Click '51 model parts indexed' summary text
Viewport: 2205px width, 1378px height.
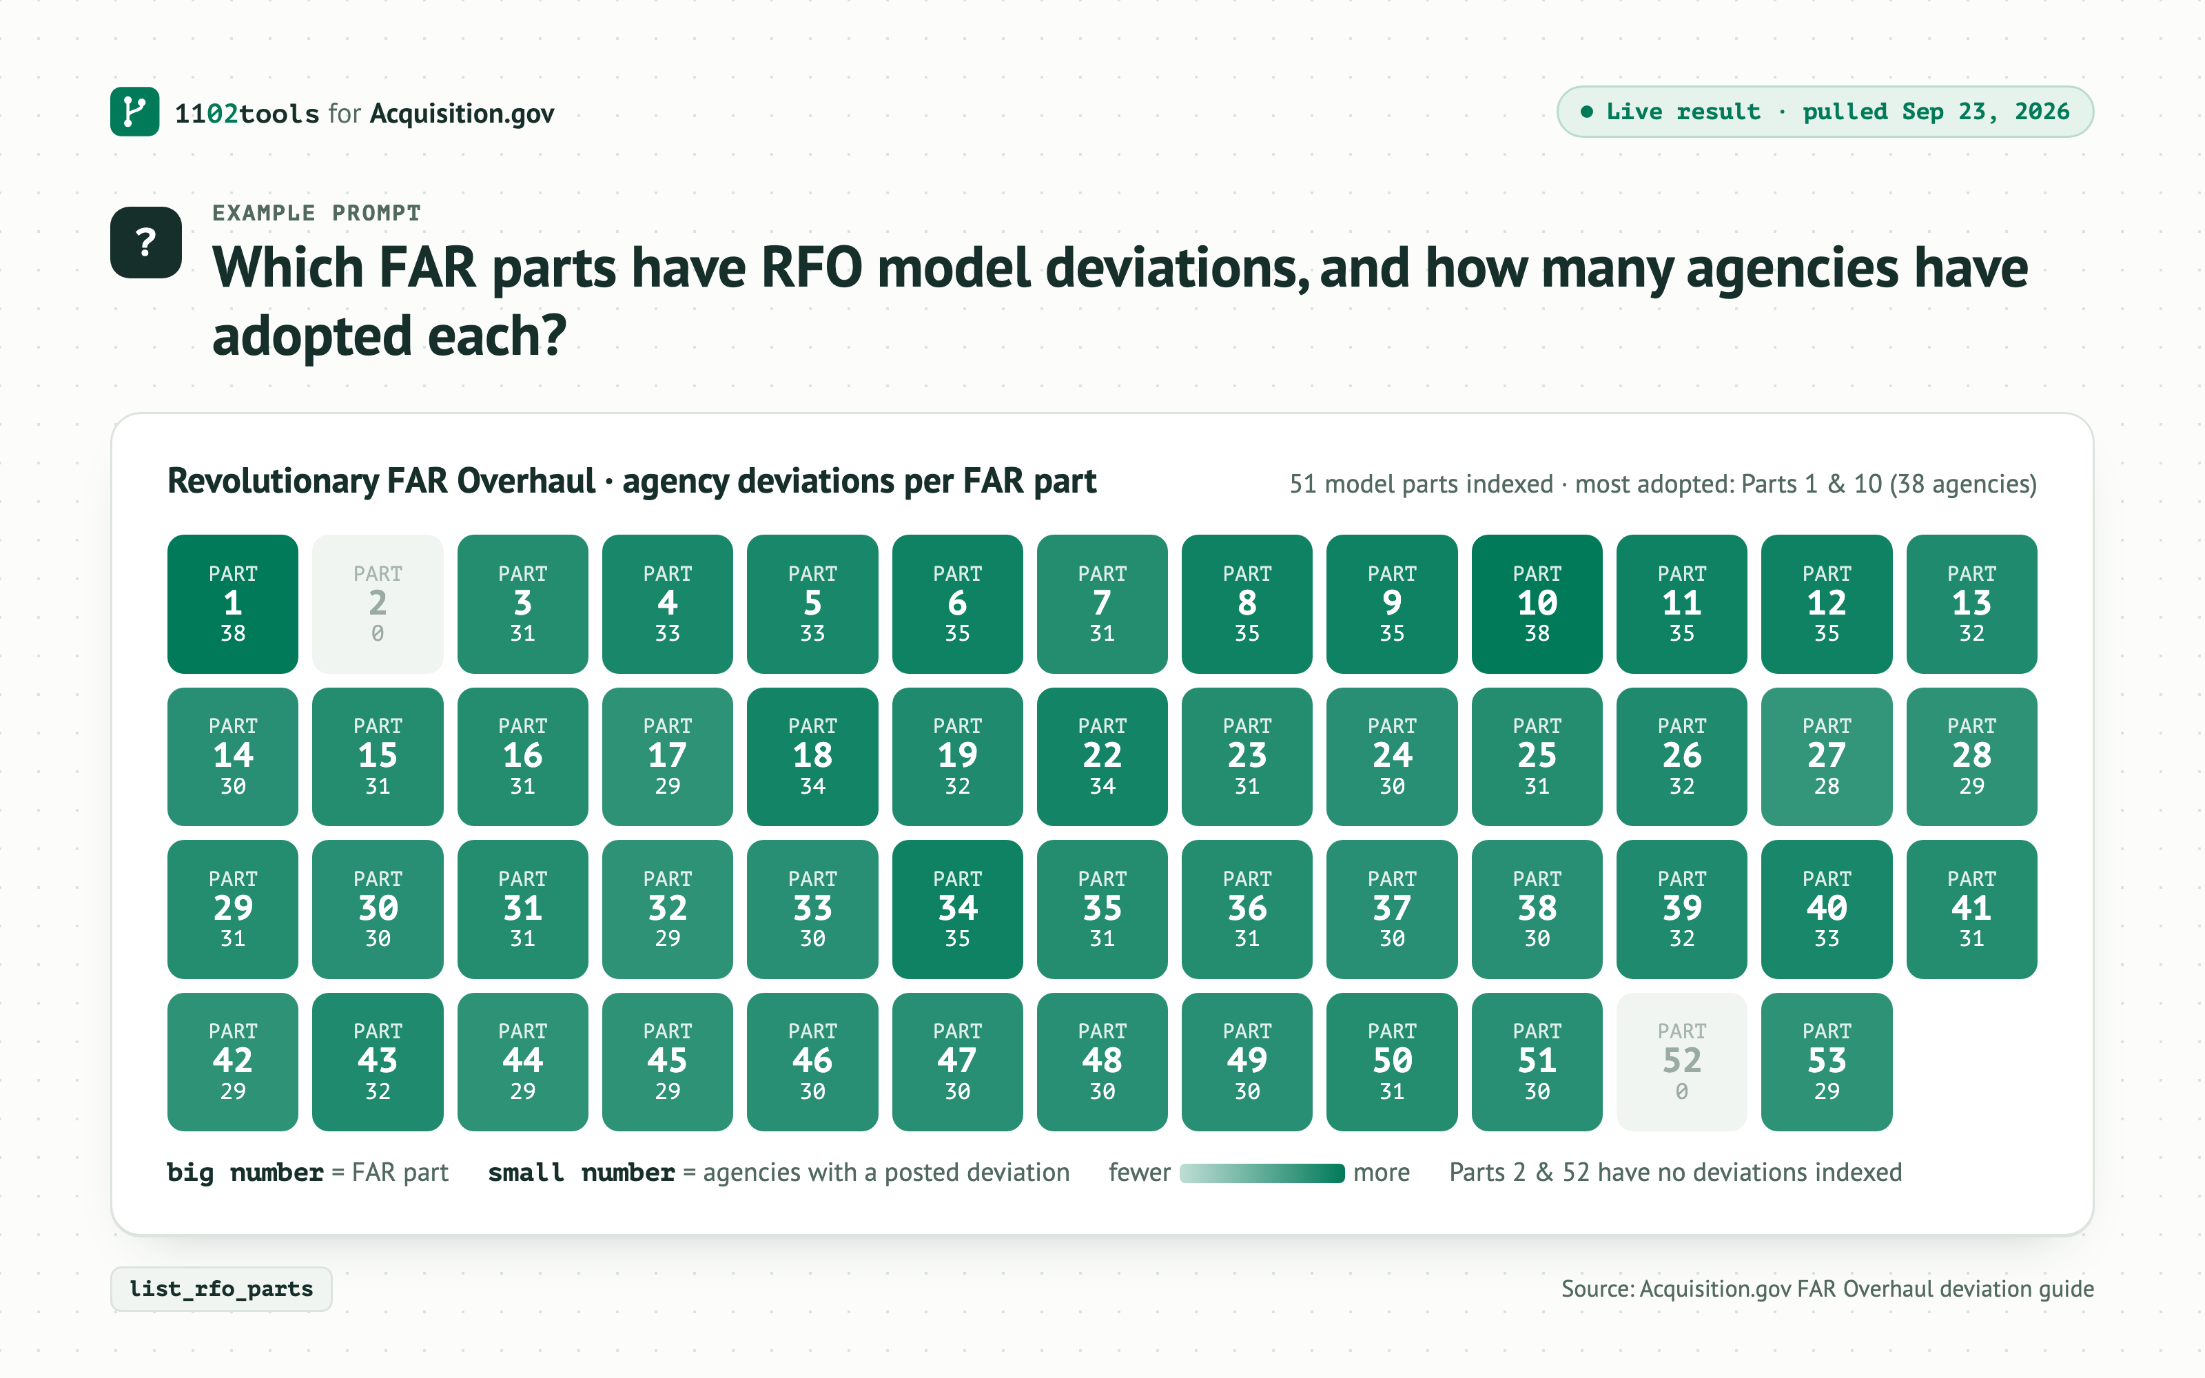(x=1422, y=484)
